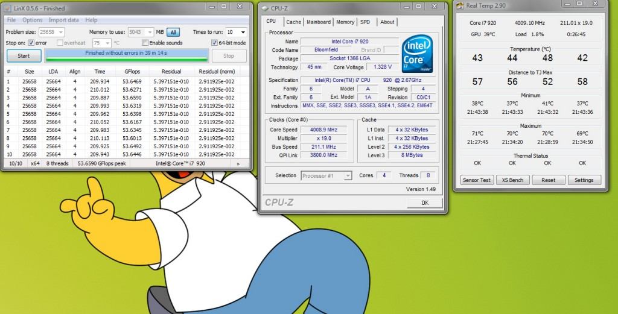Click the Stop button in LinX

[229, 56]
